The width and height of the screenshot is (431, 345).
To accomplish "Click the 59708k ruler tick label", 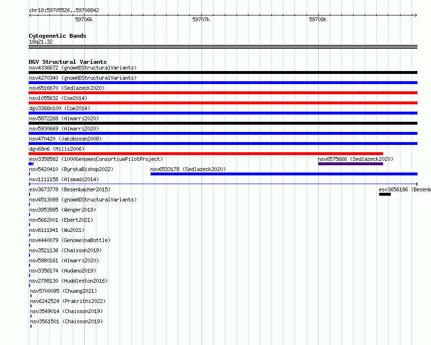I will click(x=318, y=19).
